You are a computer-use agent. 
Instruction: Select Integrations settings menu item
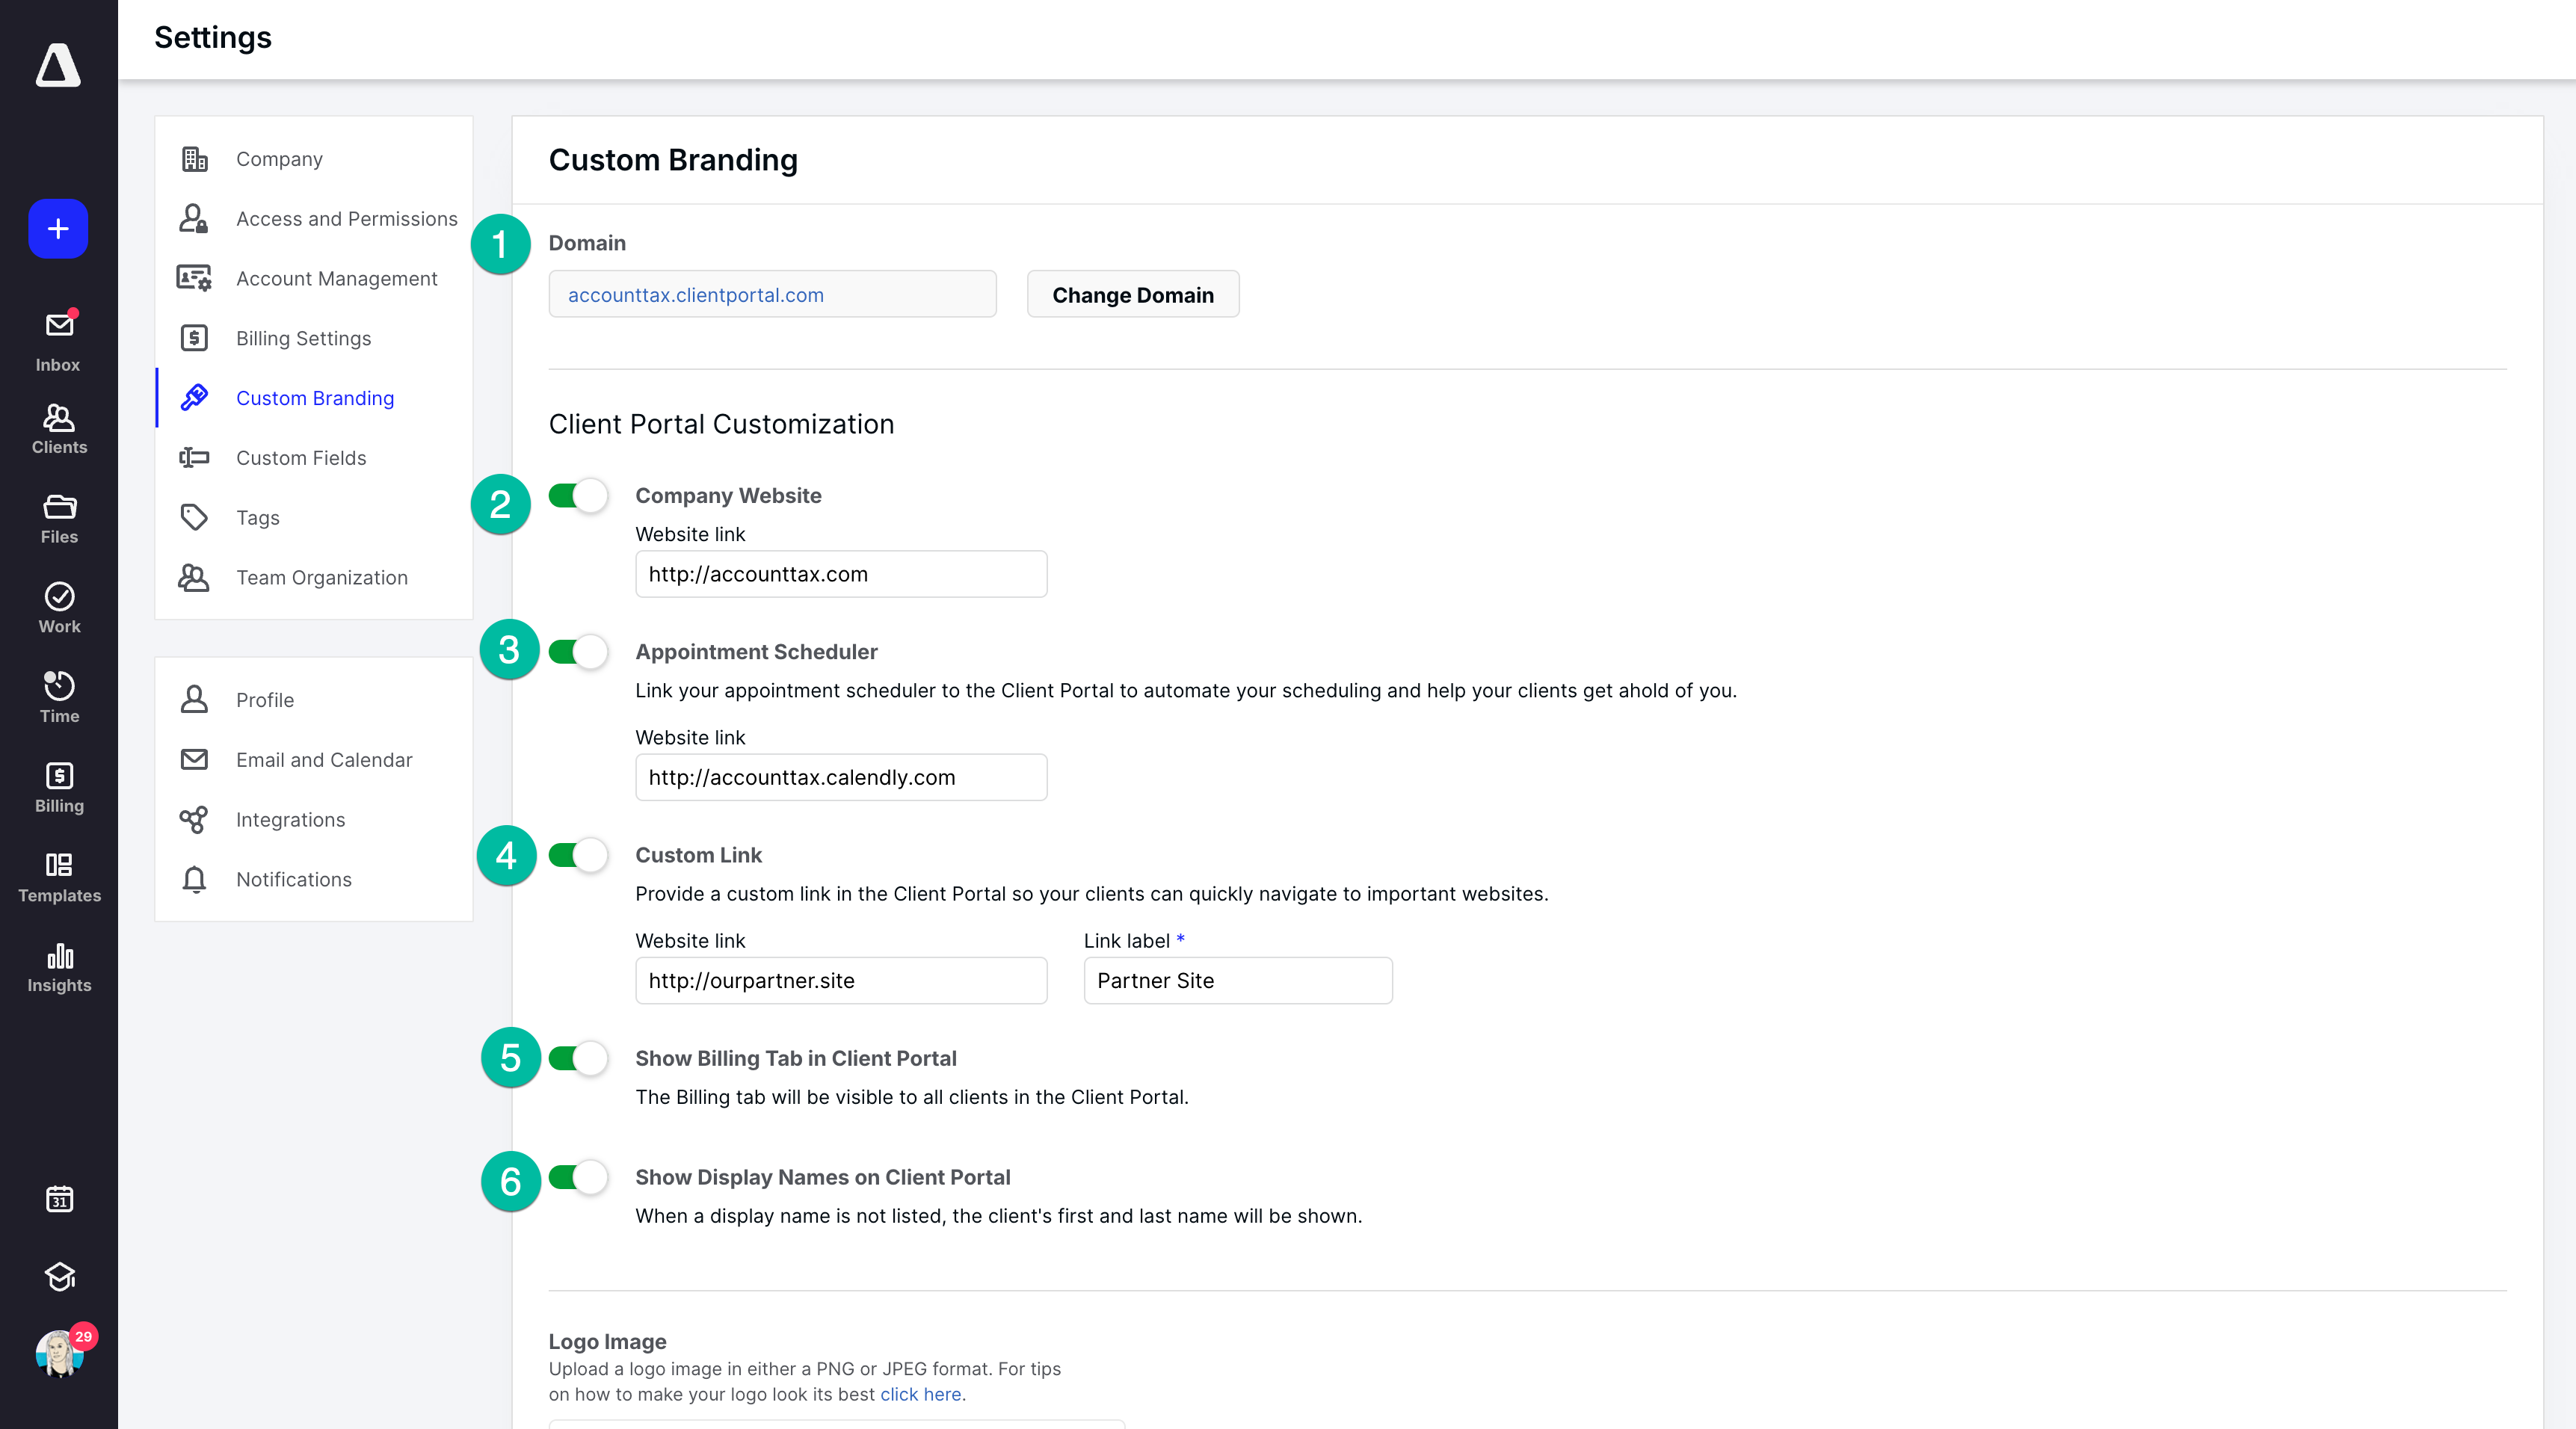pos(290,820)
